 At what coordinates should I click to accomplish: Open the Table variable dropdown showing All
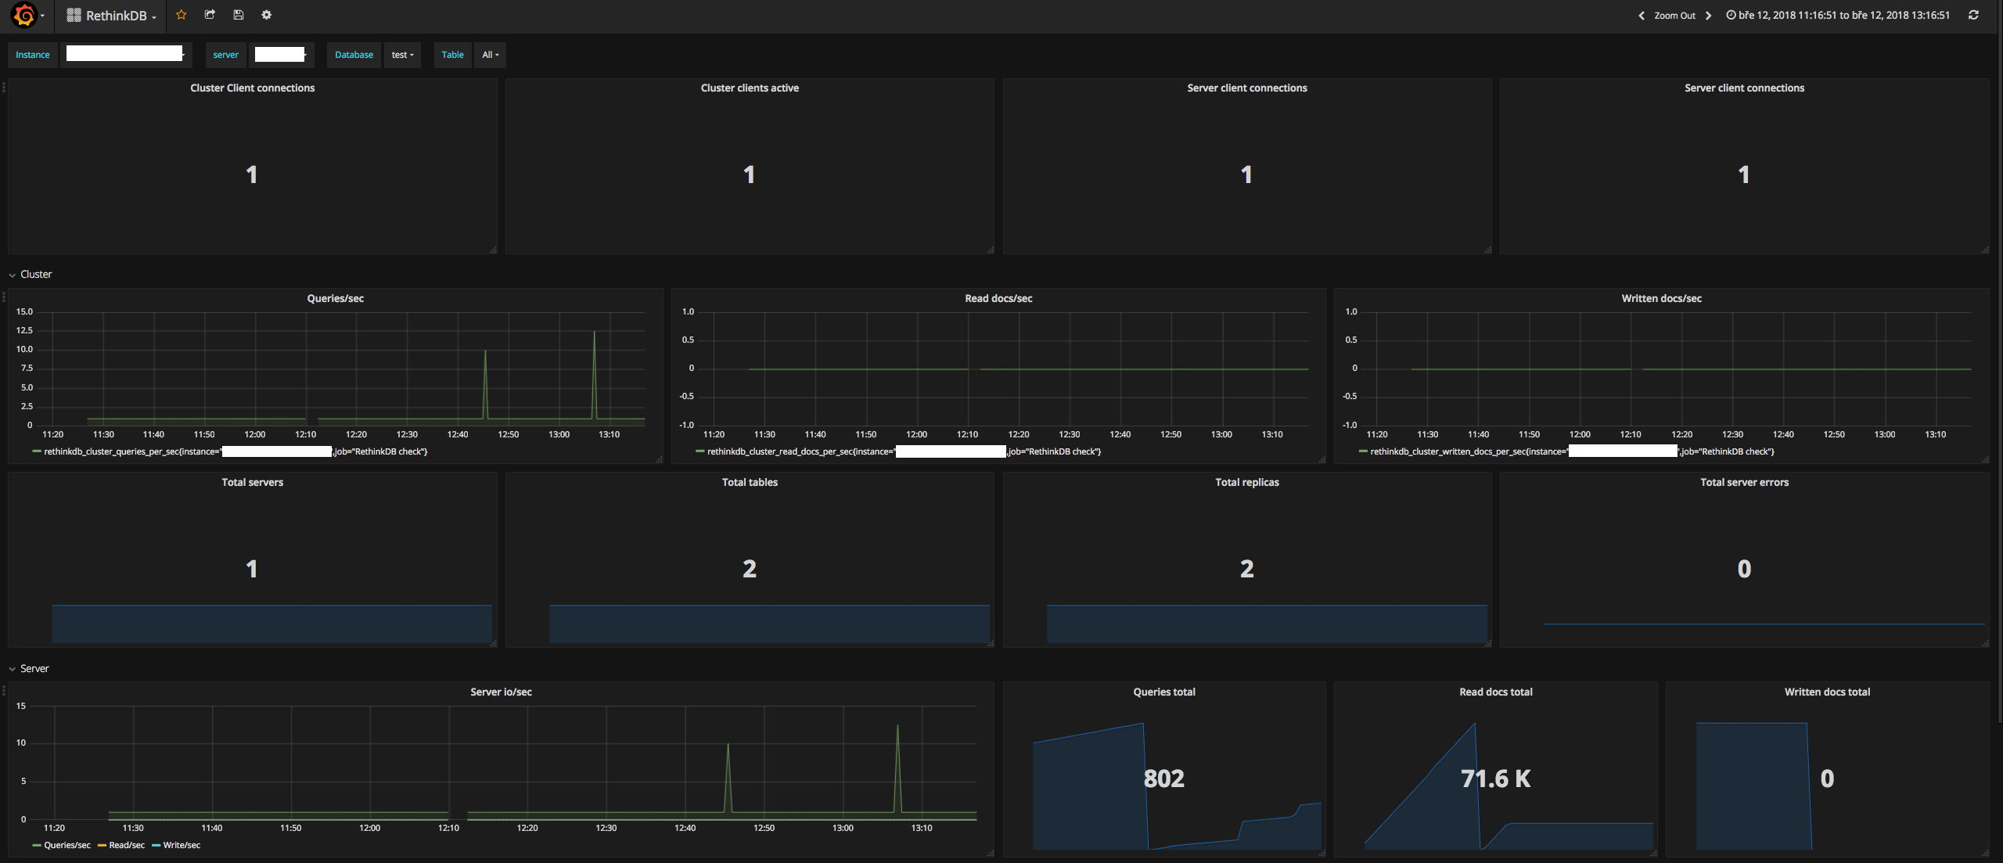[490, 55]
